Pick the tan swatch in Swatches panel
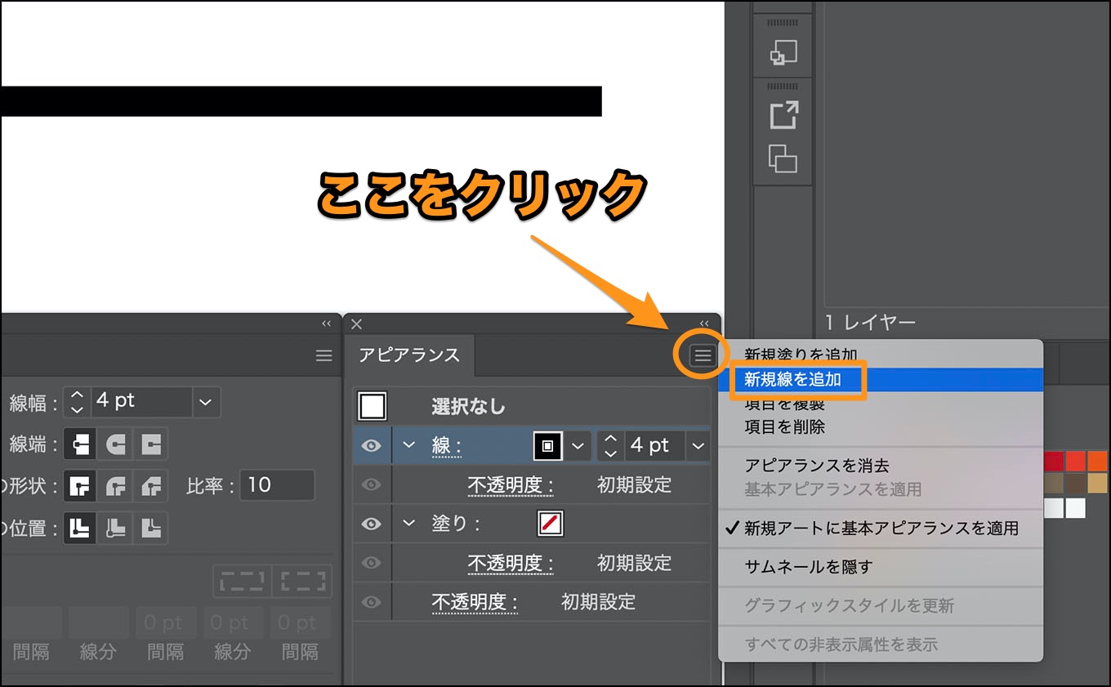 [x=1097, y=484]
